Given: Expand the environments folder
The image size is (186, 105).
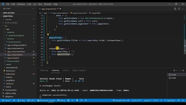Looking at the screenshot, I should [x=18, y=67].
